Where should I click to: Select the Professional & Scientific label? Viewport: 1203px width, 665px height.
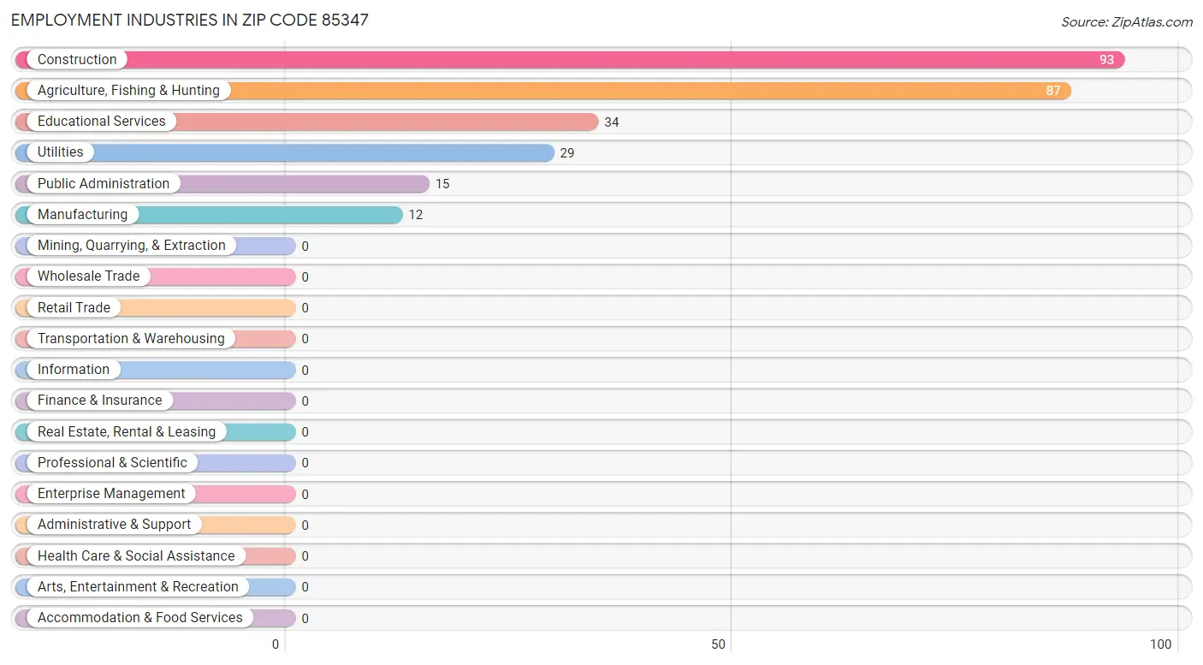tap(112, 463)
